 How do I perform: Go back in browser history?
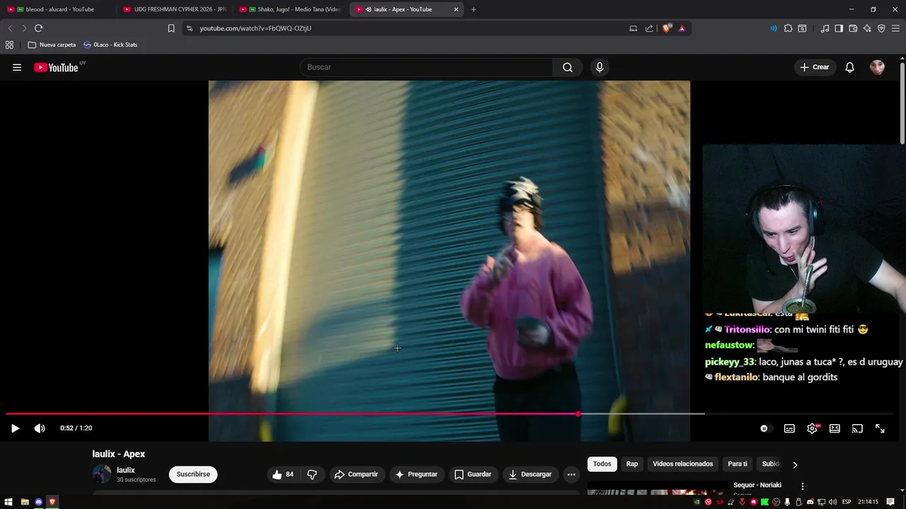click(10, 28)
